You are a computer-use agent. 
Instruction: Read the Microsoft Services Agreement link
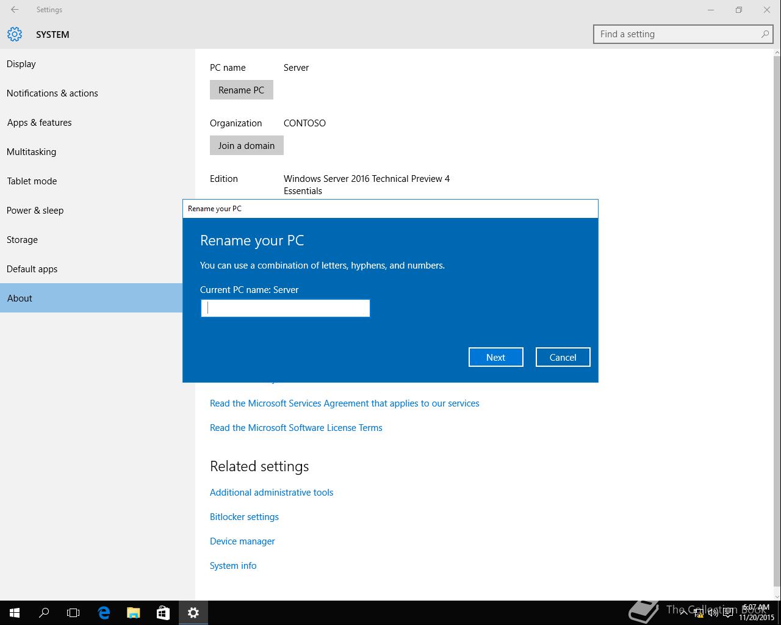(345, 403)
